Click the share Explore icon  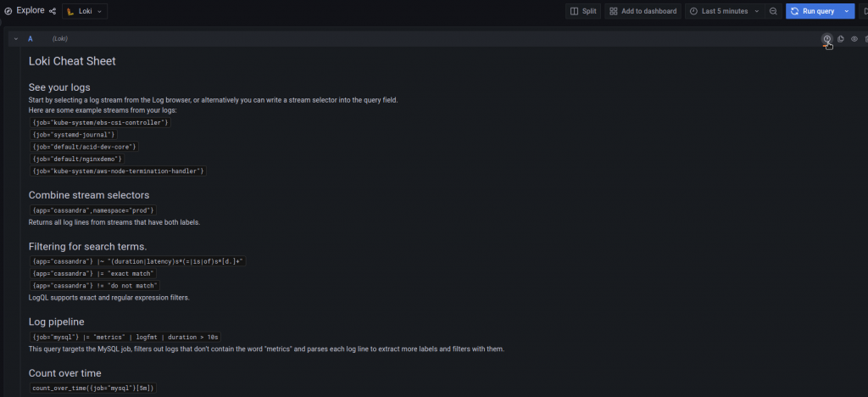tap(53, 11)
